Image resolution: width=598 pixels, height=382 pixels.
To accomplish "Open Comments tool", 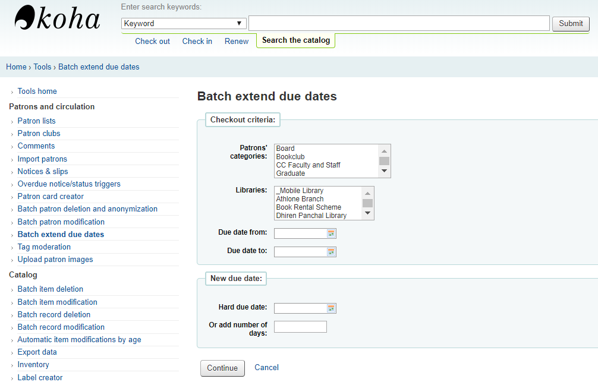I will pos(36,146).
